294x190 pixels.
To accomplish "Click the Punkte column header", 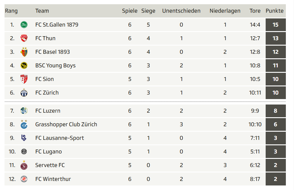I will [274, 11].
